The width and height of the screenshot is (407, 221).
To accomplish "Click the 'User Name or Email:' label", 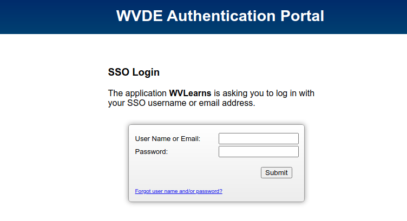I will coord(168,139).
